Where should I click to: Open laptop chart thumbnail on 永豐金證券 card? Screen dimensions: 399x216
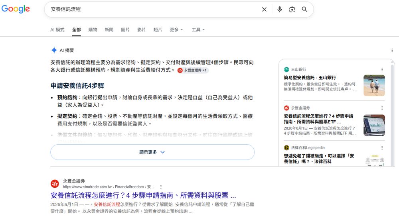(x=374, y=125)
